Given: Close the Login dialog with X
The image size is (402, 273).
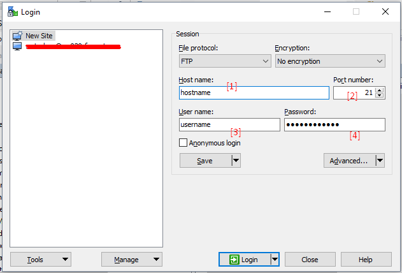Looking at the screenshot, I should click(x=385, y=11).
